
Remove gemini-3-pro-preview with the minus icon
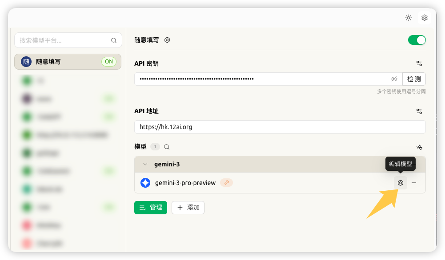pyautogui.click(x=414, y=183)
